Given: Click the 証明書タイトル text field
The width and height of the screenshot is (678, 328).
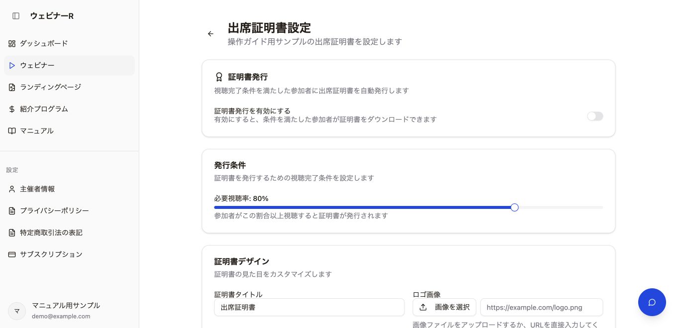Looking at the screenshot, I should pyautogui.click(x=309, y=307).
